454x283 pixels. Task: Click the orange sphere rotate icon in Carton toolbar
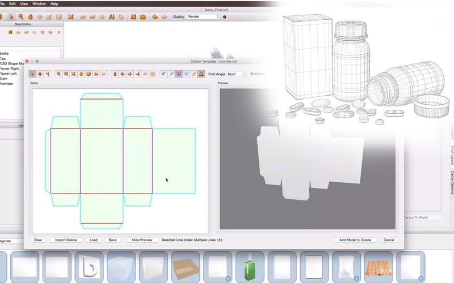[x=89, y=74]
